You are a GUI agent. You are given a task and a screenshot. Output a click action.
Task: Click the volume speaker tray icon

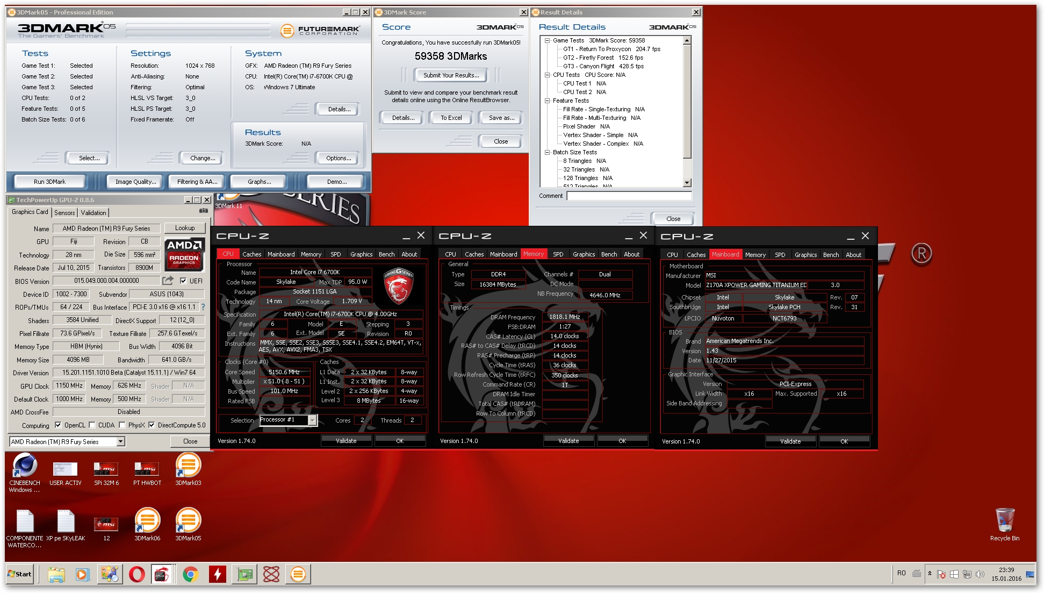(980, 574)
